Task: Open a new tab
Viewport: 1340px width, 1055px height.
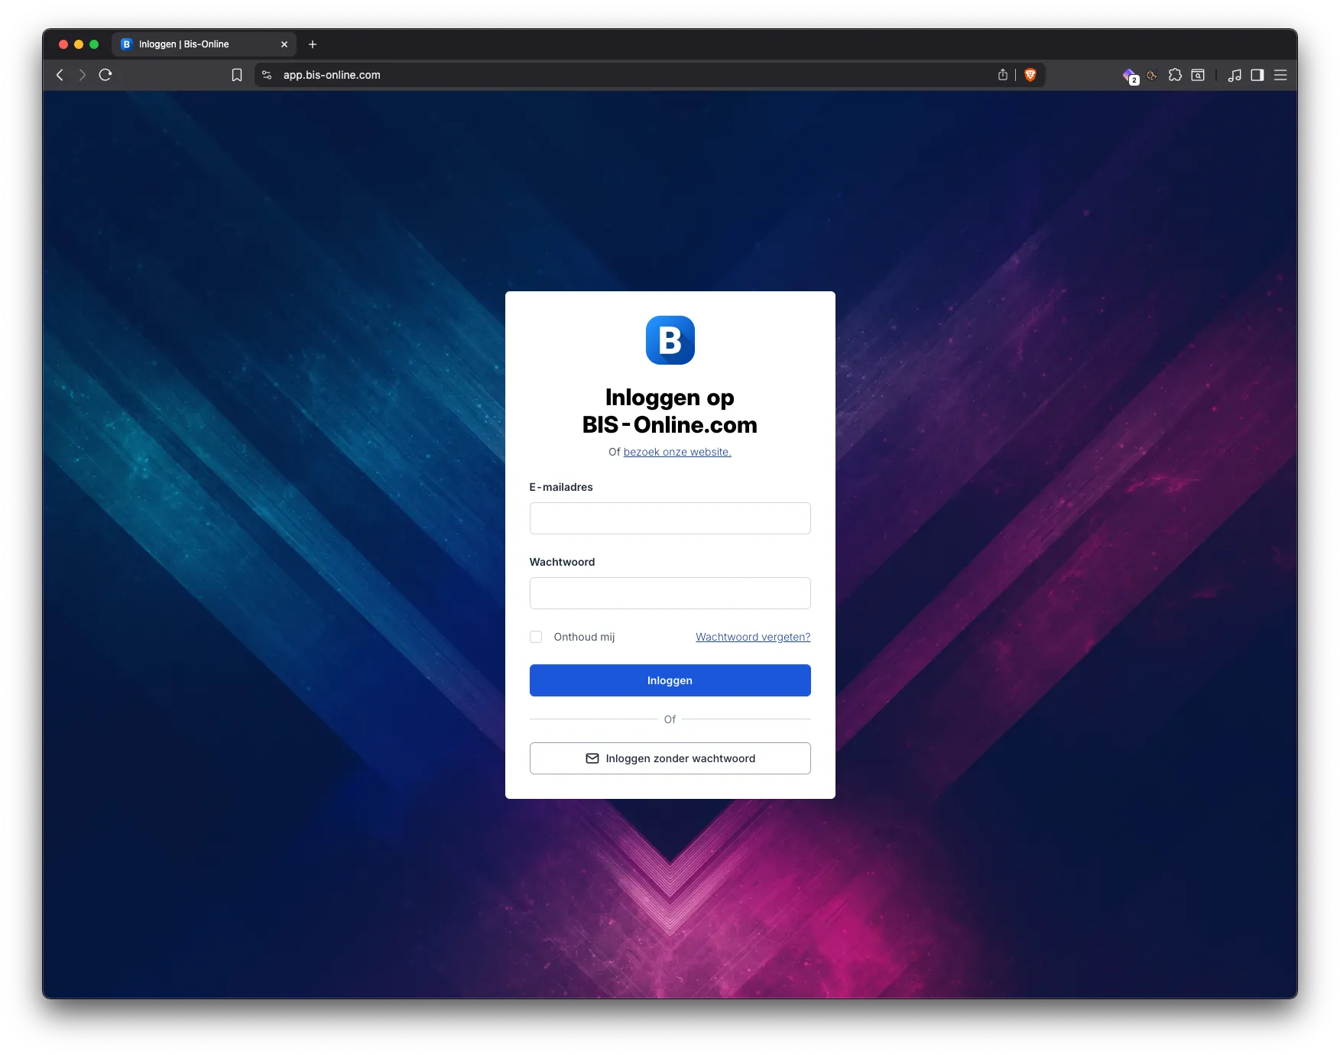Action: point(313,44)
